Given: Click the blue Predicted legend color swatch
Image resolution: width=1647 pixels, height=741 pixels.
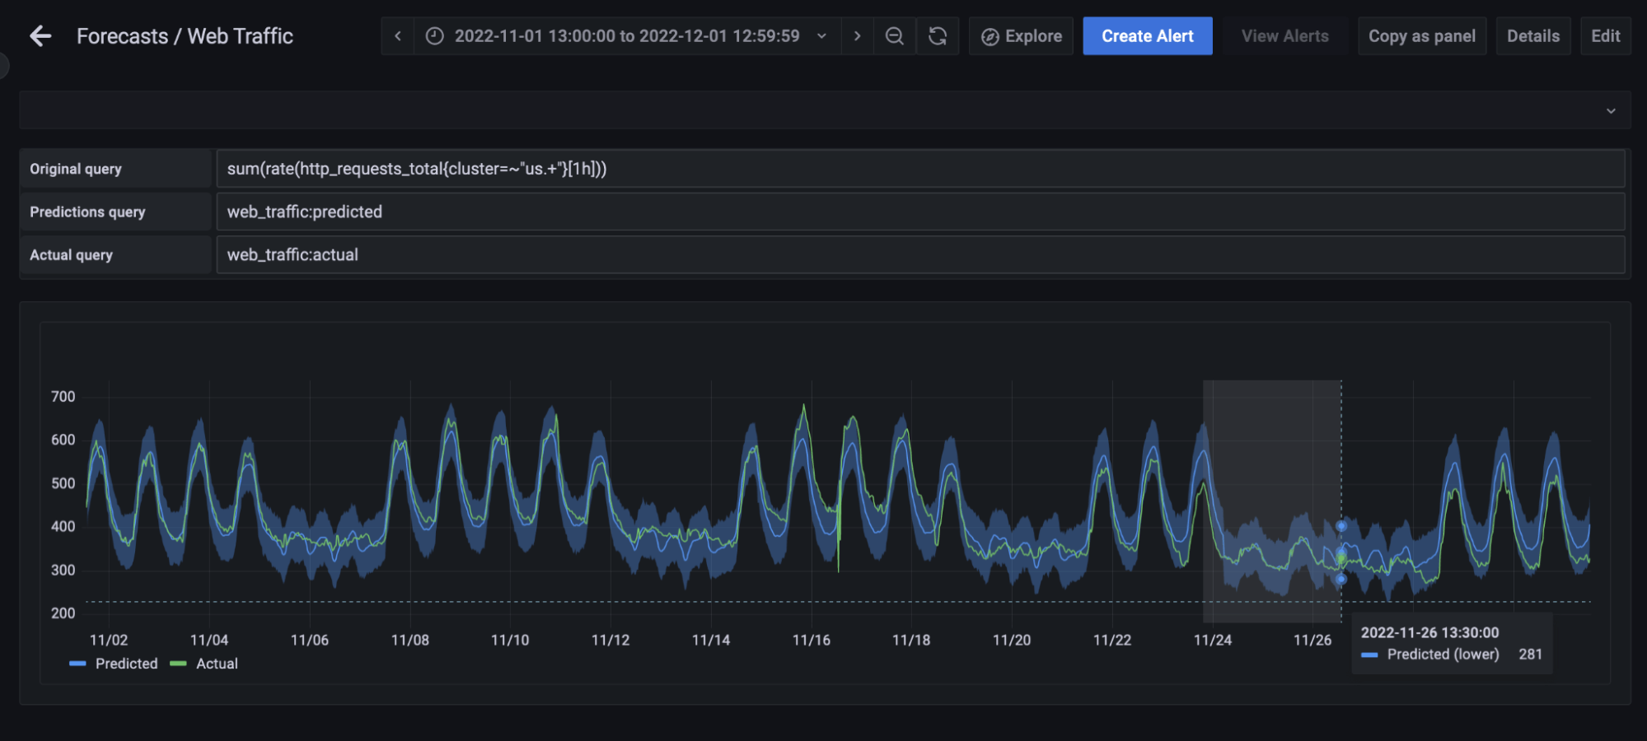Looking at the screenshot, I should tap(78, 664).
